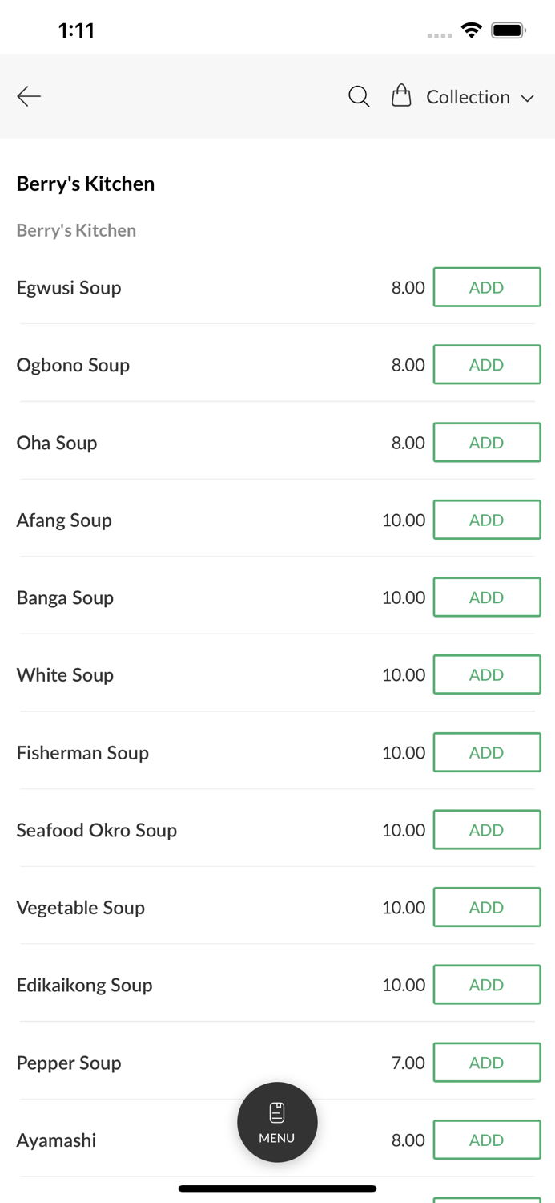Tap the shopping bag icon
Screen dimensions: 555x1203
401,96
